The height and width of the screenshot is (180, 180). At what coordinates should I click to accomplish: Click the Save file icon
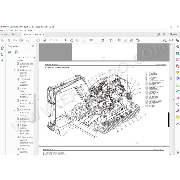pyautogui.click(x=3, y=40)
